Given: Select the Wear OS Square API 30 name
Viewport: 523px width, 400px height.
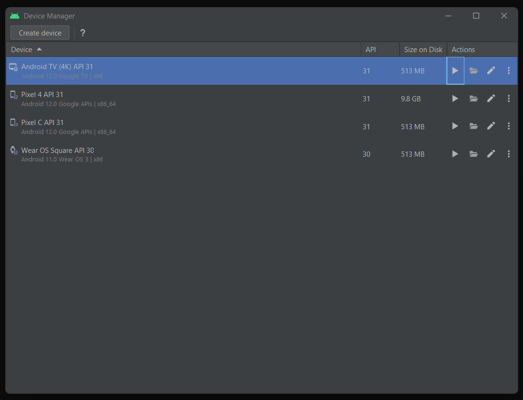Looking at the screenshot, I should 58,150.
